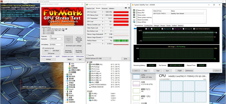Enable the Stress GPU(s) checkbox

point(137,22)
